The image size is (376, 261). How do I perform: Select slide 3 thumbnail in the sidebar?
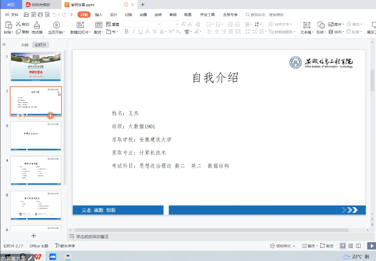pyautogui.click(x=35, y=136)
